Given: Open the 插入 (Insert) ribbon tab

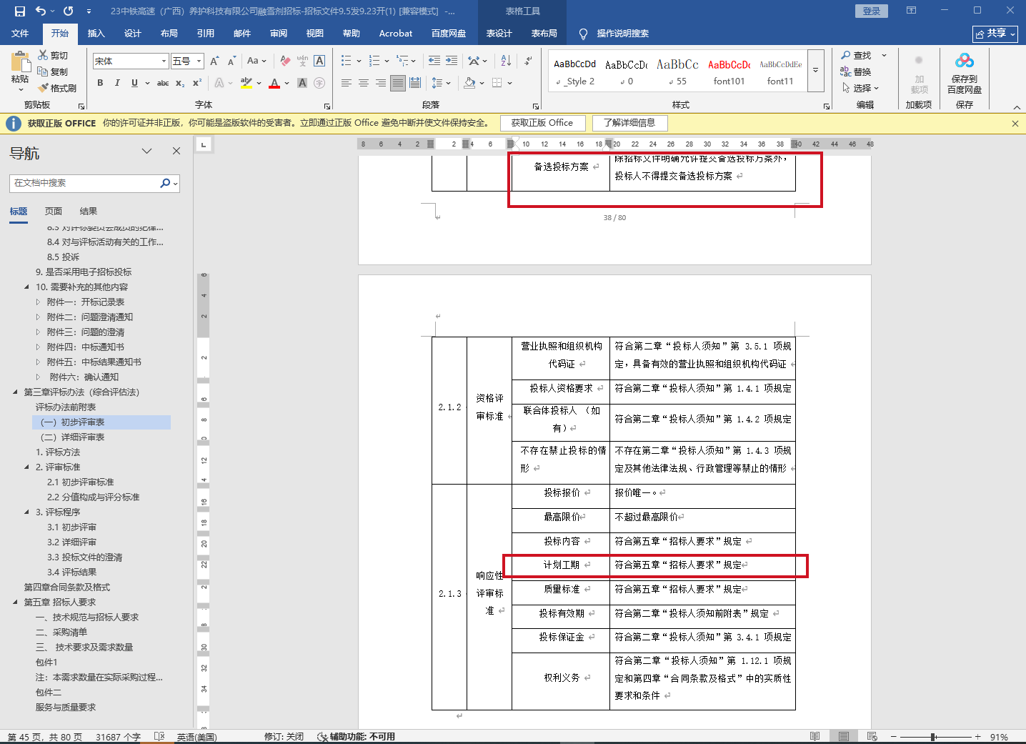Looking at the screenshot, I should tap(96, 34).
